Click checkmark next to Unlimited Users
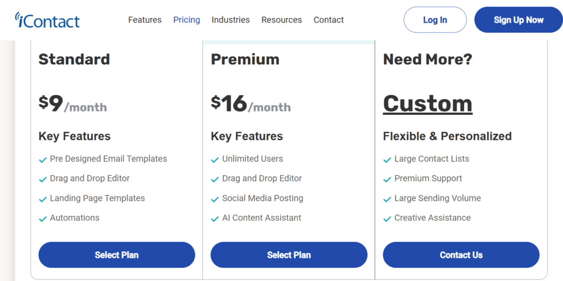The width and height of the screenshot is (563, 281). tap(215, 159)
